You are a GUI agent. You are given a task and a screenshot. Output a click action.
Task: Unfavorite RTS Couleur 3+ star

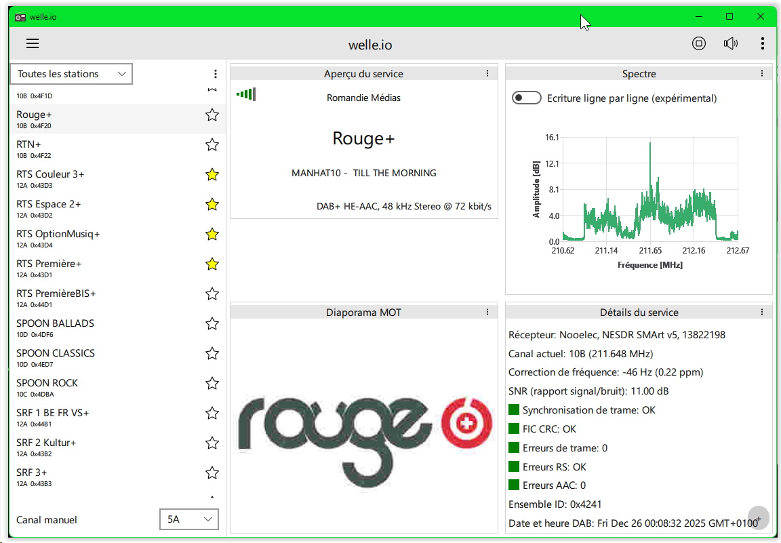coord(212,175)
